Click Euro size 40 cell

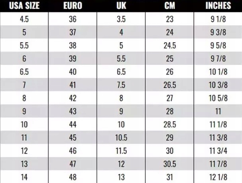(72, 72)
